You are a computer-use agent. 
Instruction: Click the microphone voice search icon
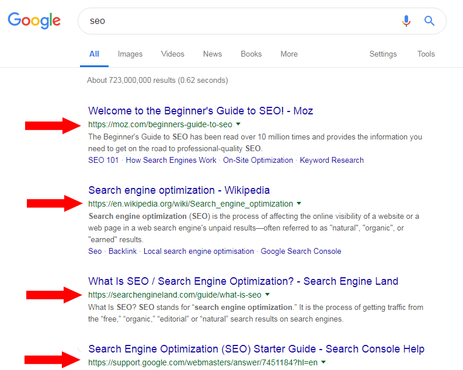[406, 21]
